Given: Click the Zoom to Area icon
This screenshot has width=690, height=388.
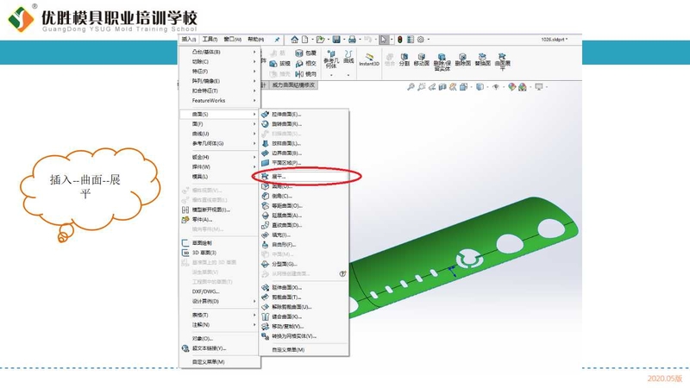Looking at the screenshot, I should (x=421, y=87).
